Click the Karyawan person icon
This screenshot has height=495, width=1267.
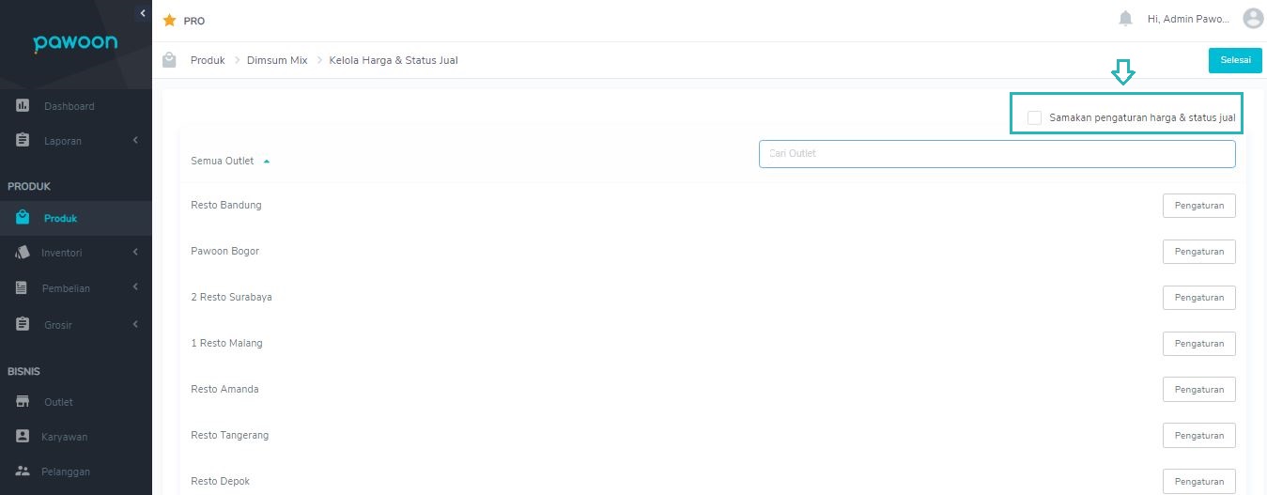[23, 437]
